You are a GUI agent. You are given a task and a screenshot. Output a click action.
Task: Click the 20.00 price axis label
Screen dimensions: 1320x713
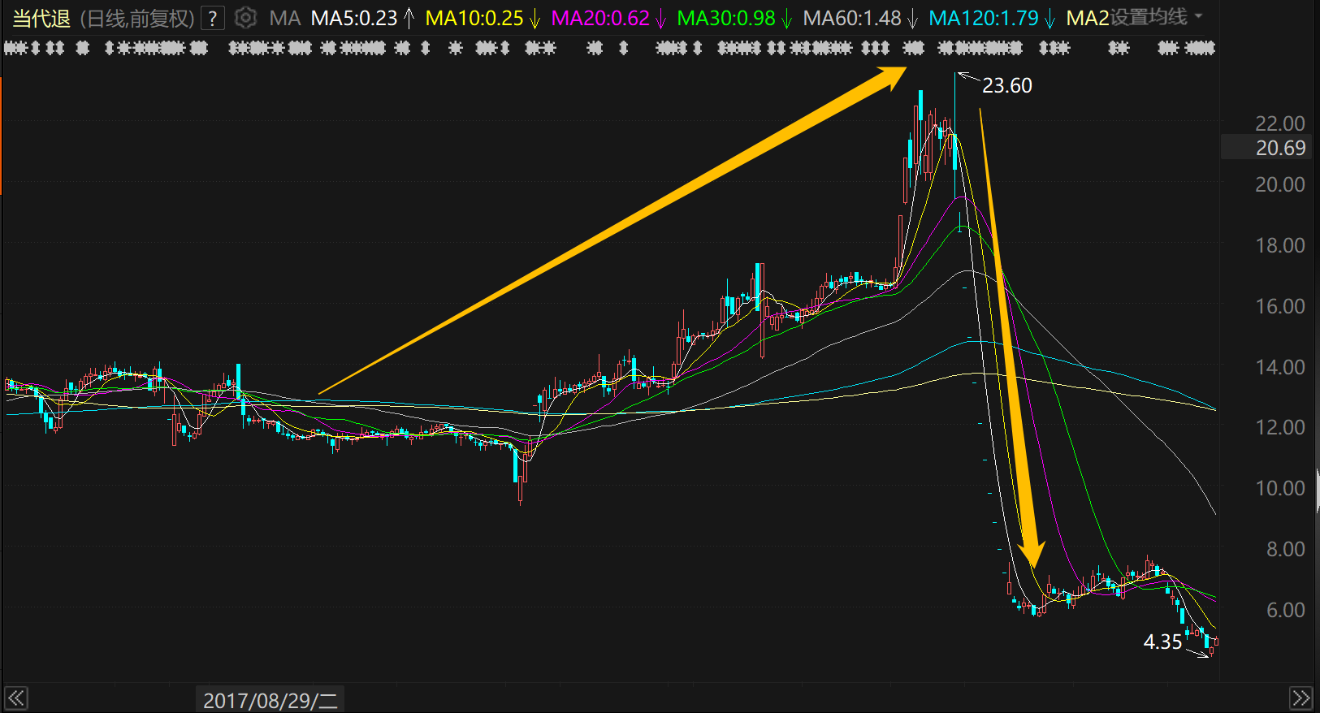tap(1280, 184)
